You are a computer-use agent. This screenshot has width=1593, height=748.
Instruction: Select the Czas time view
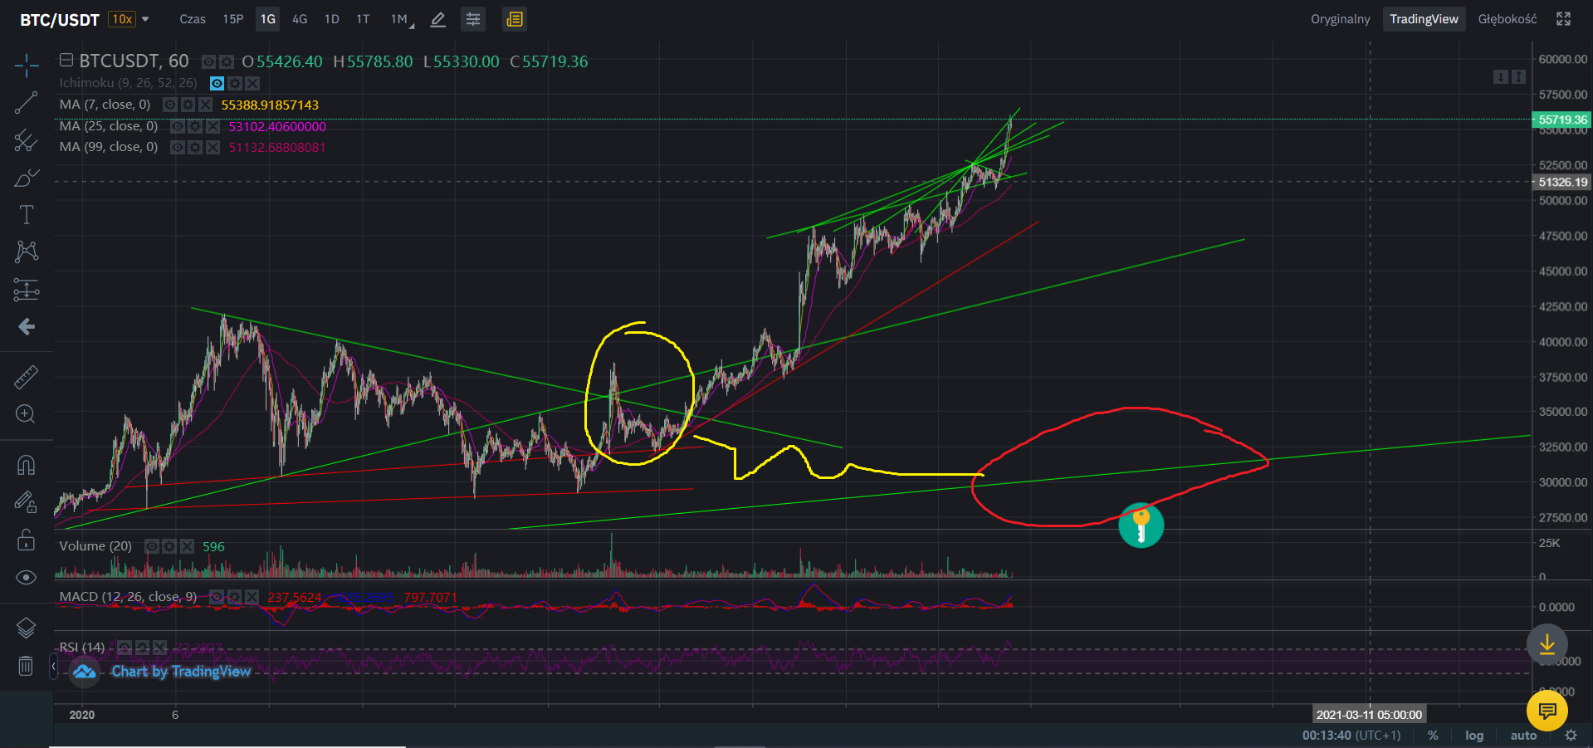click(193, 19)
